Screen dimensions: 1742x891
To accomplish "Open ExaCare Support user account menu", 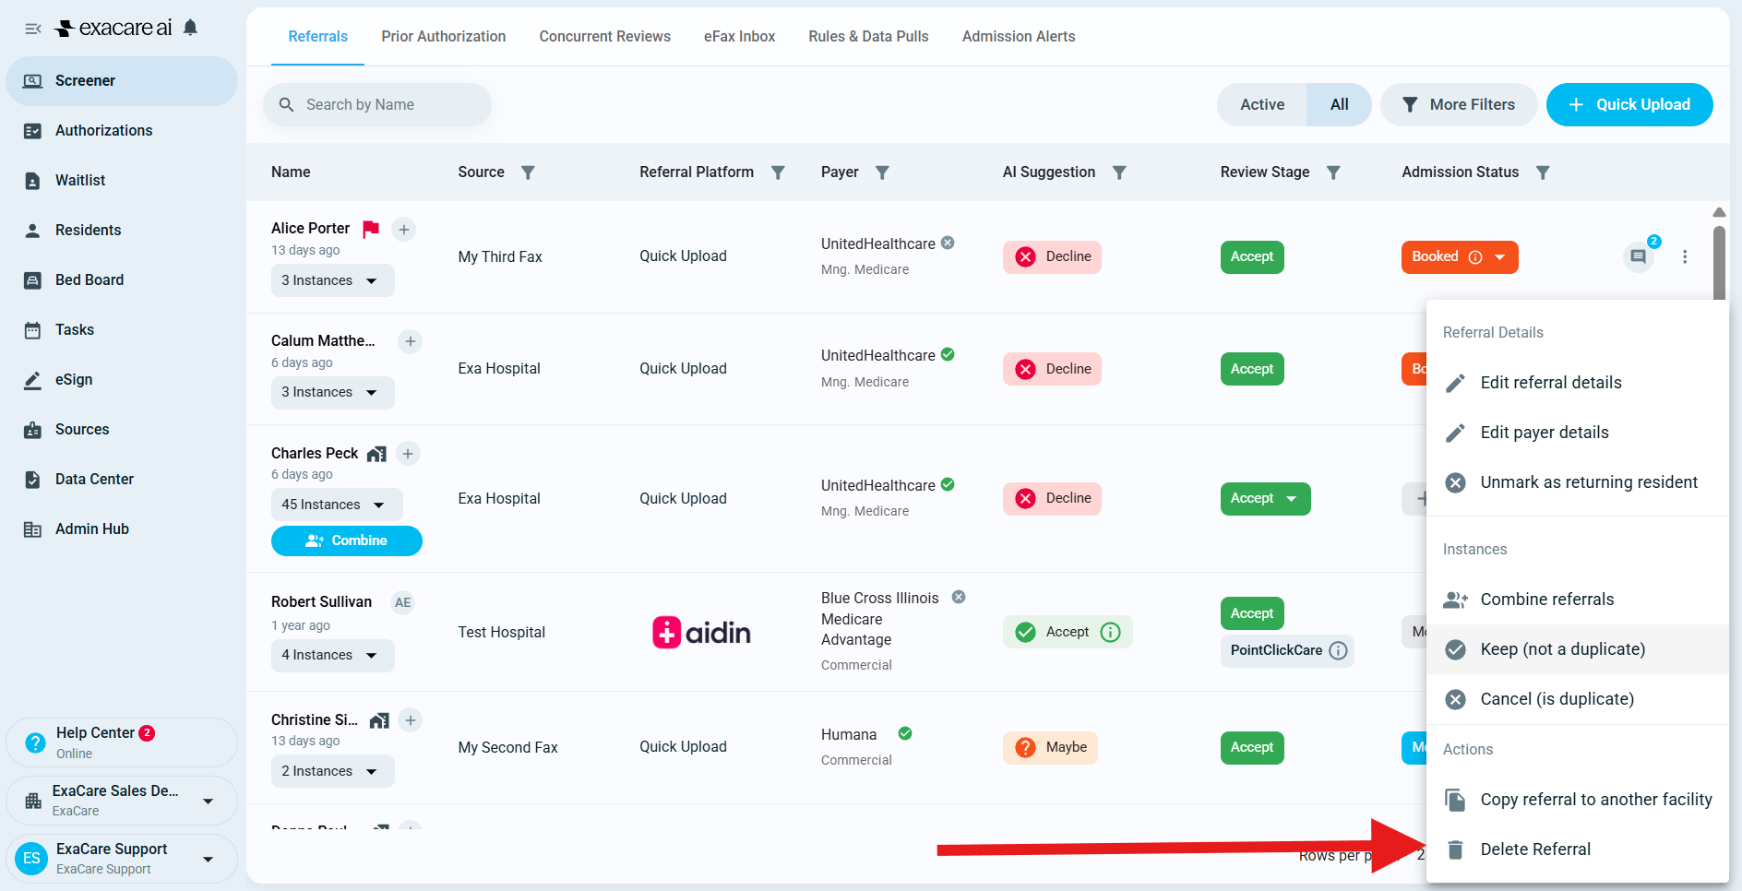I will [122, 859].
